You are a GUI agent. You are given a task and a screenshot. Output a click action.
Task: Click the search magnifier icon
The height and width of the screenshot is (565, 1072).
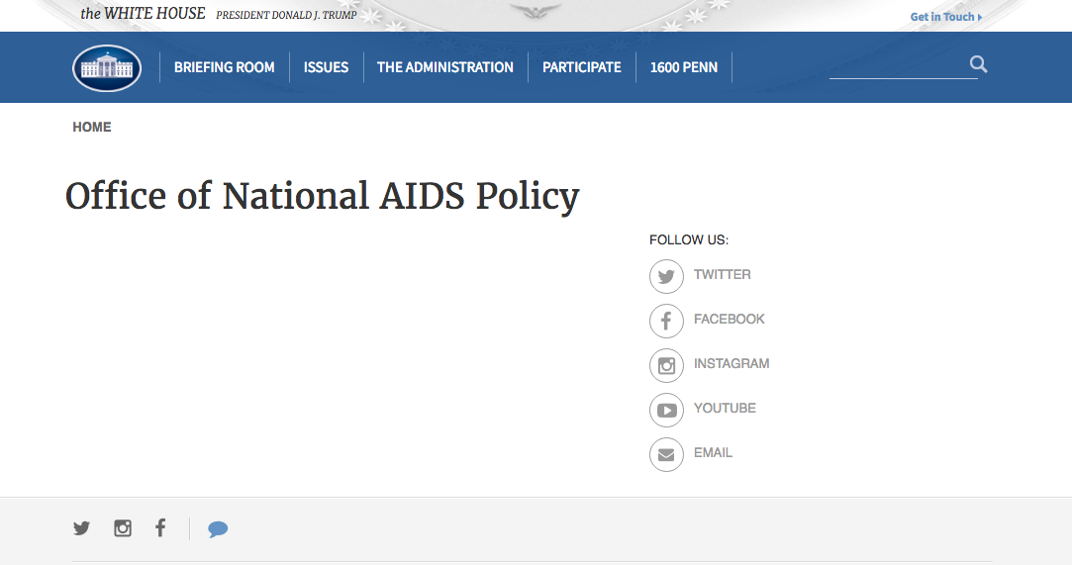pos(978,64)
